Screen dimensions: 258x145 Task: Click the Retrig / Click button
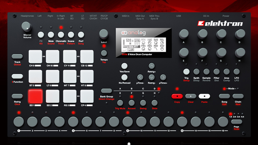click(17, 96)
